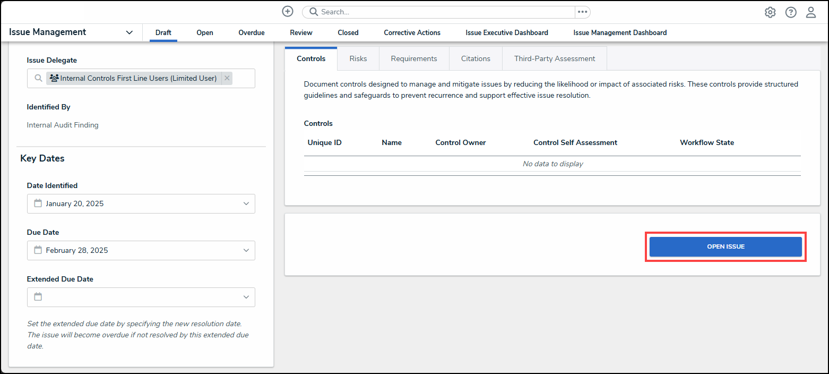The height and width of the screenshot is (374, 829).
Task: Click the plus create-new icon
Action: 287,12
